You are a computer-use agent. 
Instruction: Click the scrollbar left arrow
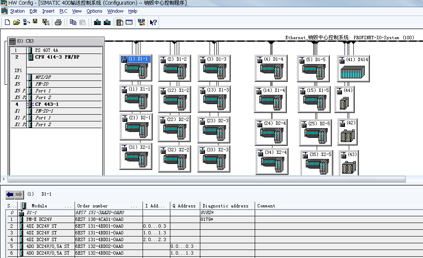coord(3,179)
